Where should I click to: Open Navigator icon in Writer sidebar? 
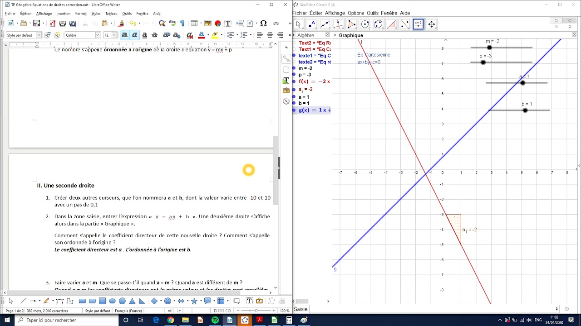(x=286, y=101)
